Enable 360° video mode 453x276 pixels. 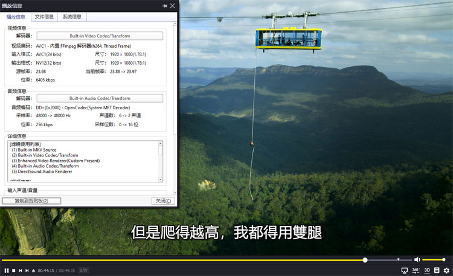coord(416,271)
